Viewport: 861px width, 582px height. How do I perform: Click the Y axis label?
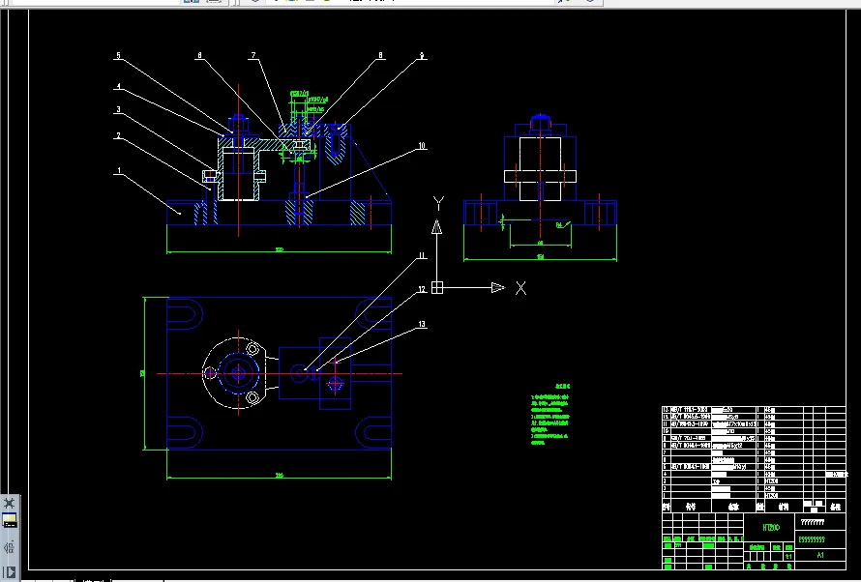[438, 204]
